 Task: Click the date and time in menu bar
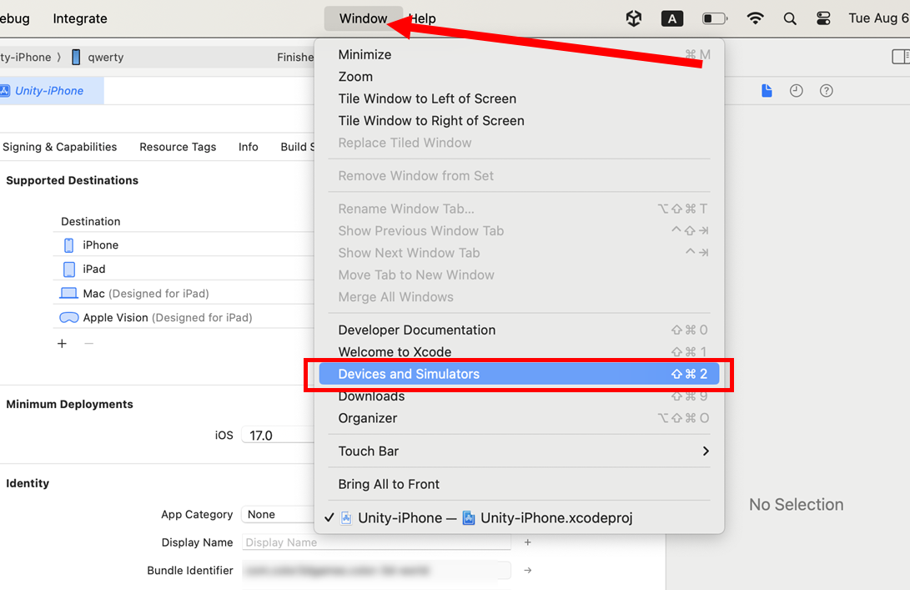click(x=878, y=18)
